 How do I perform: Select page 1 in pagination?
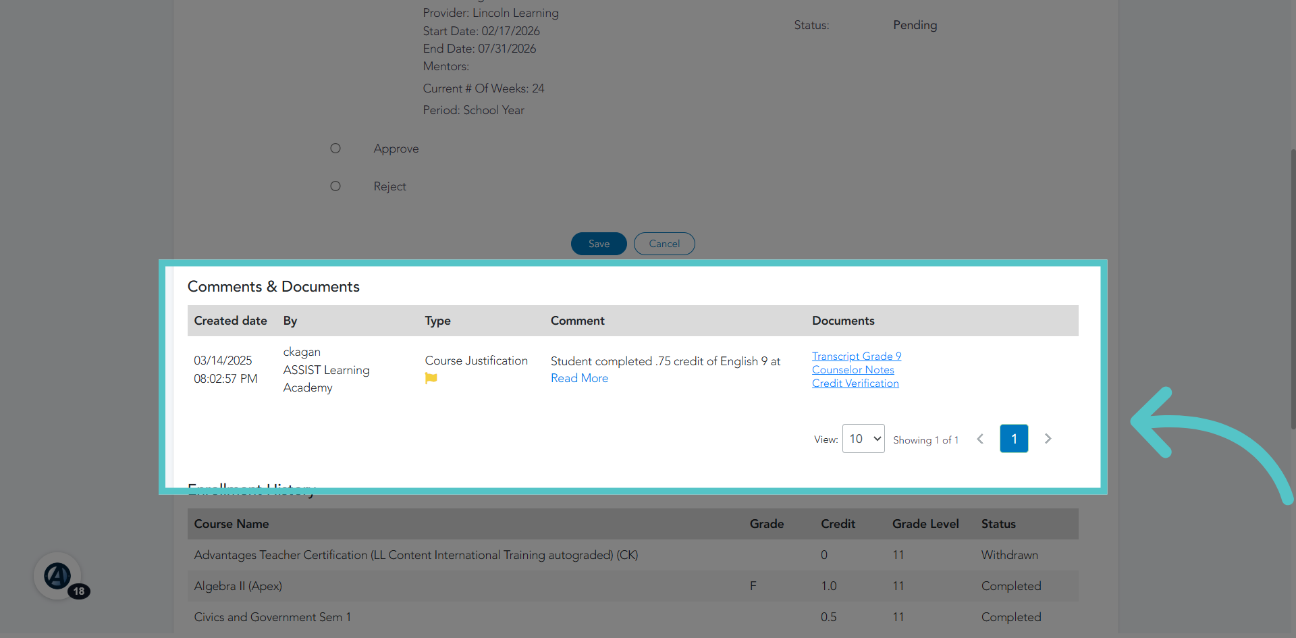pos(1014,439)
